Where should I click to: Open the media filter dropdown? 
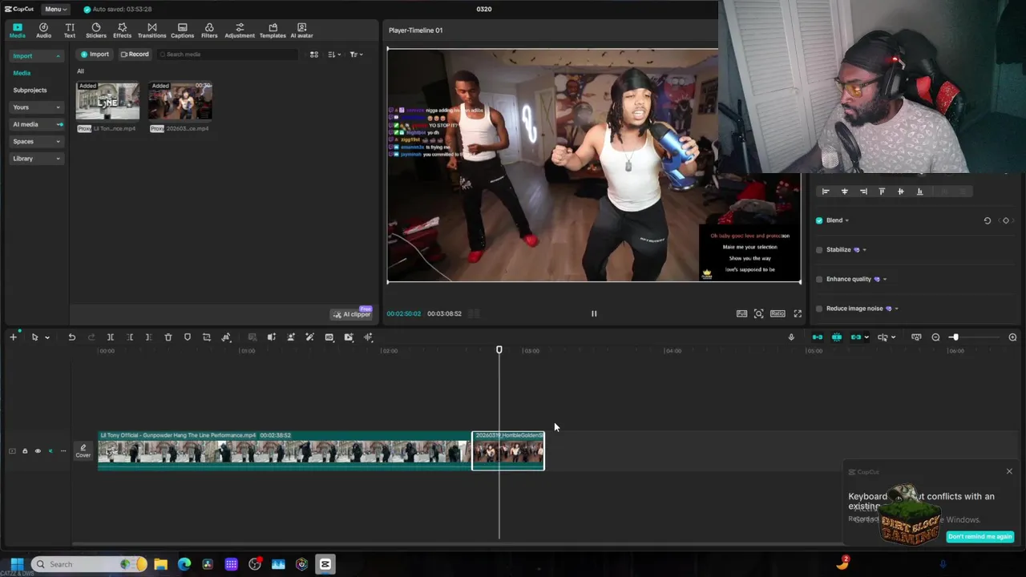pyautogui.click(x=356, y=54)
